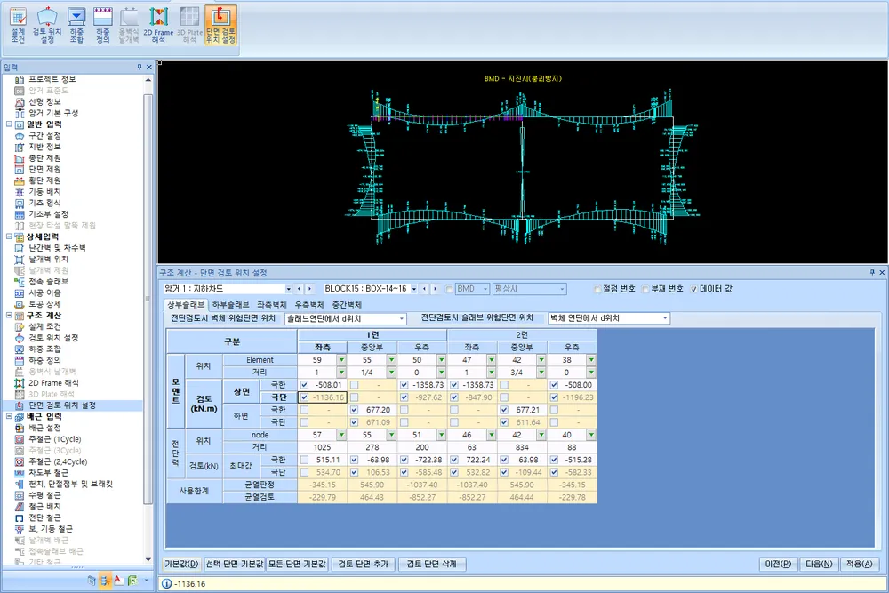
Task: Open 수평 철근 tree item
Action: 44,495
